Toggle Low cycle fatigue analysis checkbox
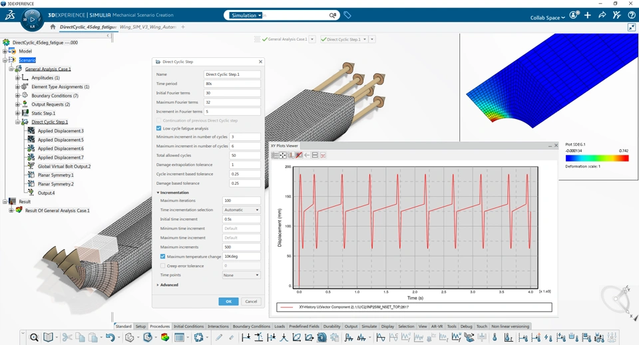The width and height of the screenshot is (639, 345). pos(159,128)
